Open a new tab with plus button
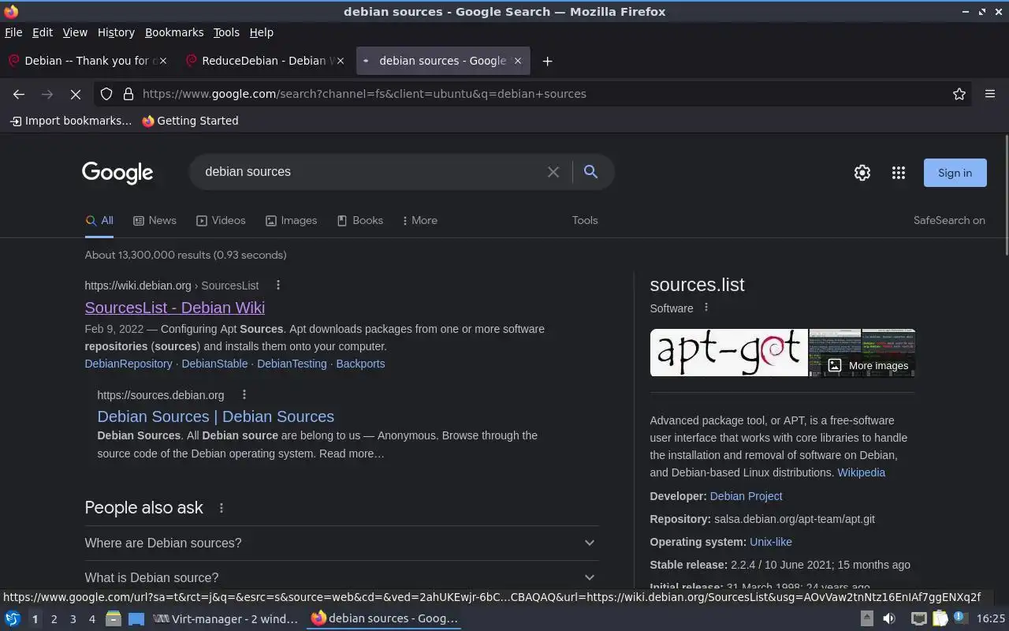 click(547, 61)
